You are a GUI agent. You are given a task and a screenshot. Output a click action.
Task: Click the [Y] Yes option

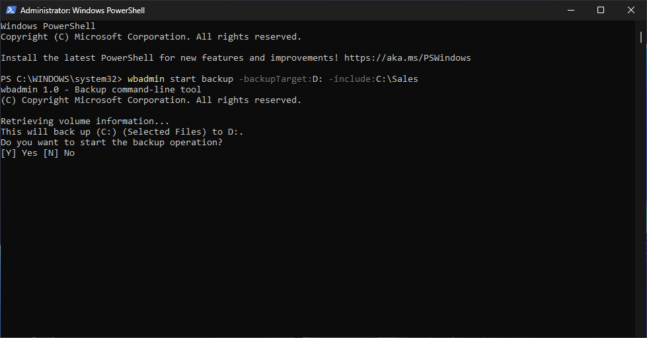tap(19, 153)
